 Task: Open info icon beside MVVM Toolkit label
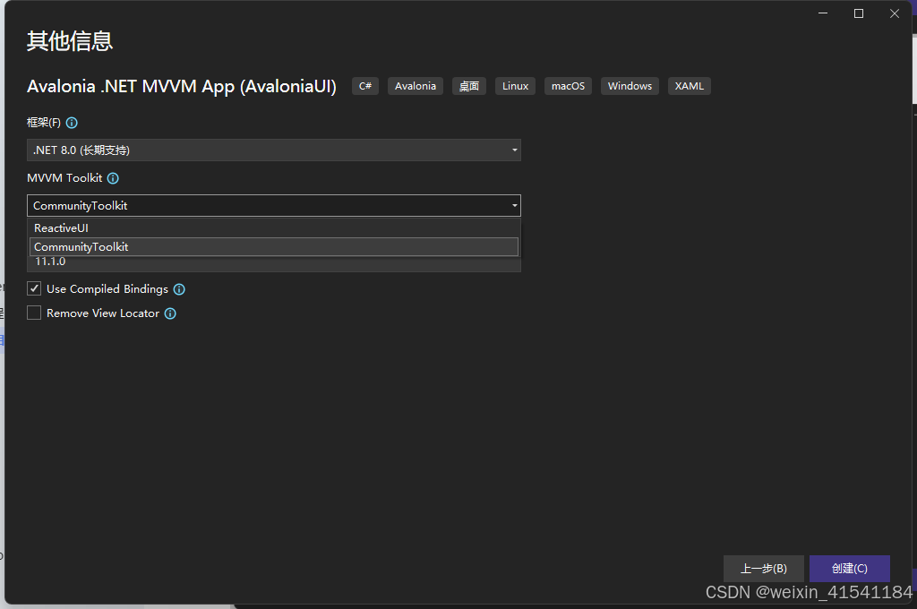113,178
